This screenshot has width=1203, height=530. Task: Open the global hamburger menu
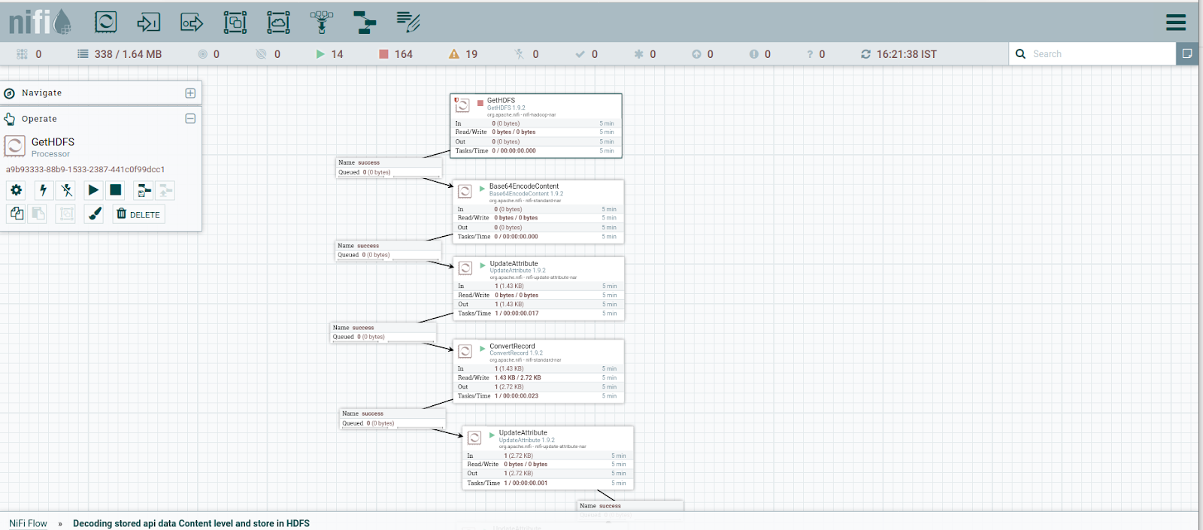[x=1176, y=23]
